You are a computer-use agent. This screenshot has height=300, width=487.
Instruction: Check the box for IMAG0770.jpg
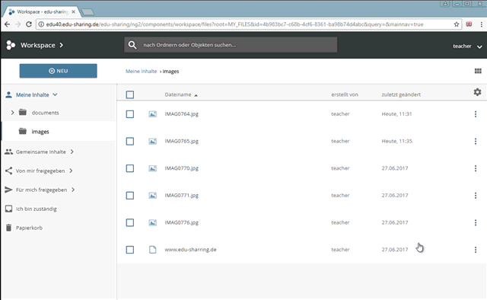click(130, 168)
